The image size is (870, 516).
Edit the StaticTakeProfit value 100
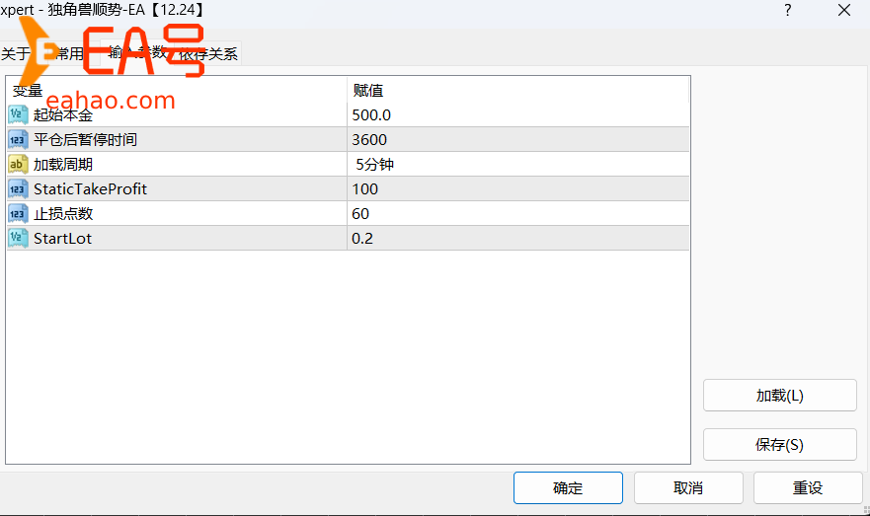pos(518,189)
